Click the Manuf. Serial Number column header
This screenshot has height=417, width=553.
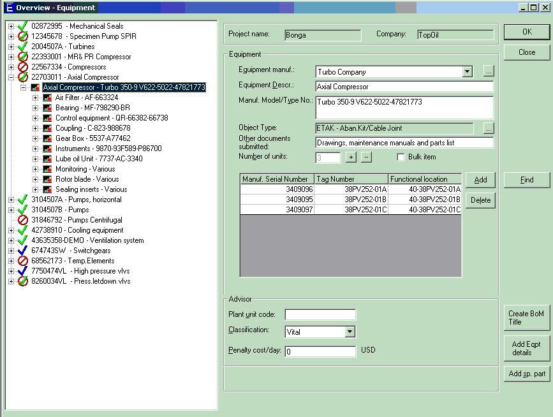coord(277,179)
